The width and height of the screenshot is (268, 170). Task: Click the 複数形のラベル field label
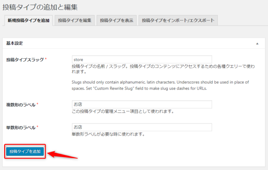pyautogui.click(x=21, y=104)
